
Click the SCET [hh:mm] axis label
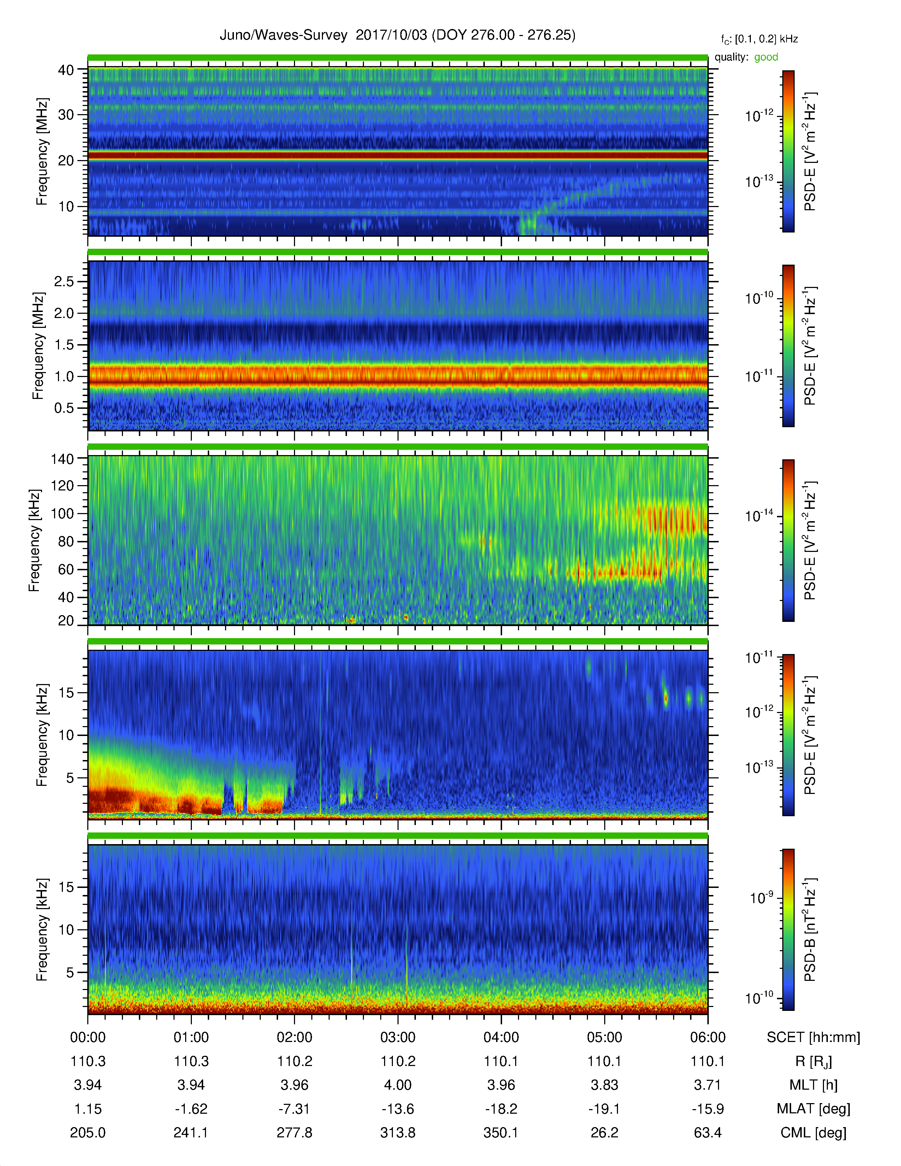[x=813, y=1037]
